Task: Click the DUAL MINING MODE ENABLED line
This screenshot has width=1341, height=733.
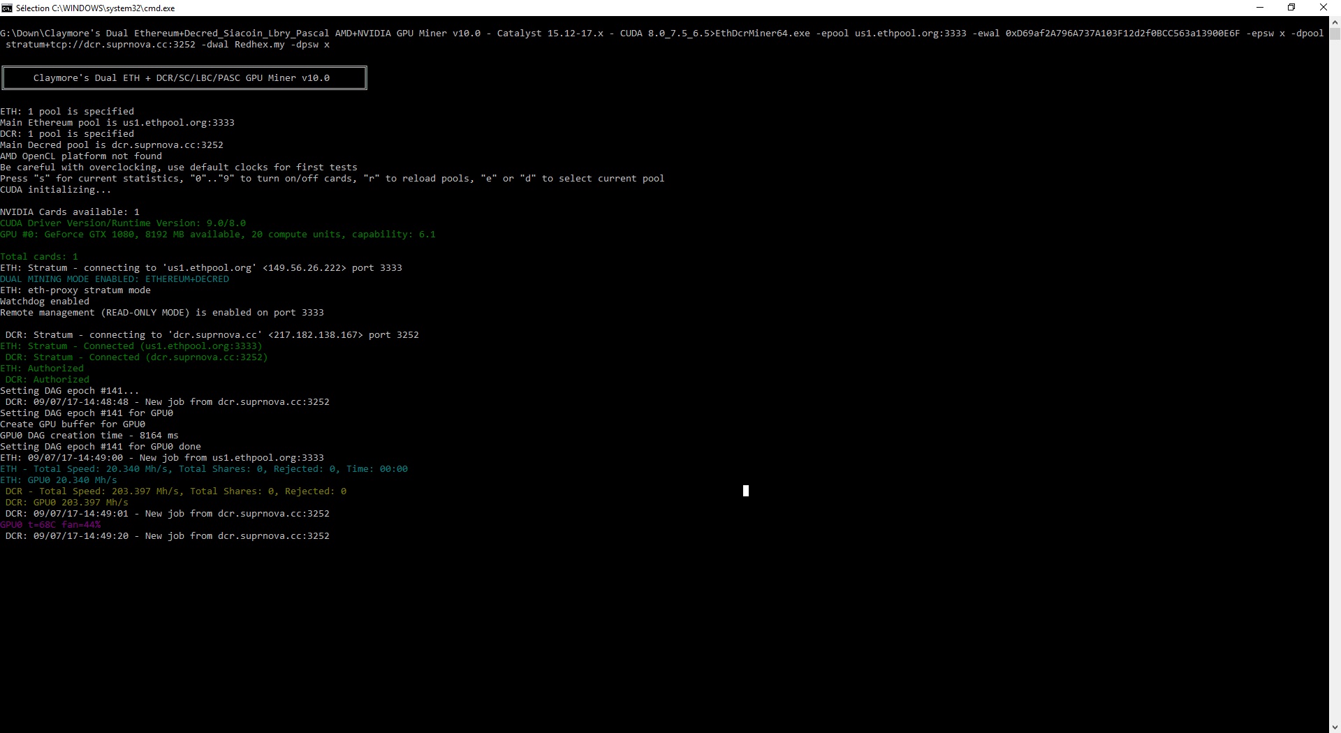Action: coord(115,279)
